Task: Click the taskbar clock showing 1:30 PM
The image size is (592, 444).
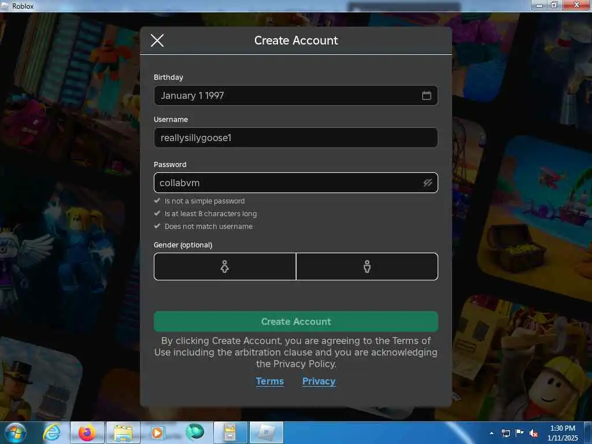Action: (x=563, y=433)
